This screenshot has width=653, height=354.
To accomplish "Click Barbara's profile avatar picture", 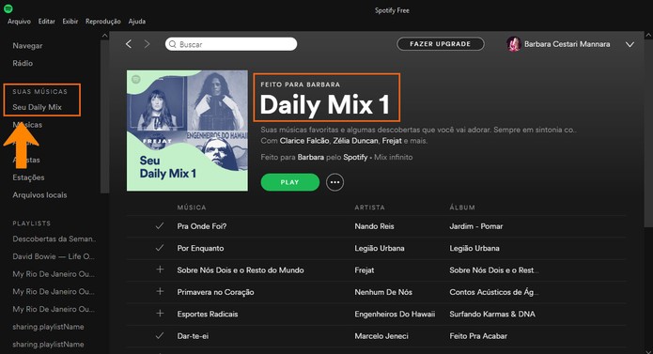I will (x=514, y=44).
